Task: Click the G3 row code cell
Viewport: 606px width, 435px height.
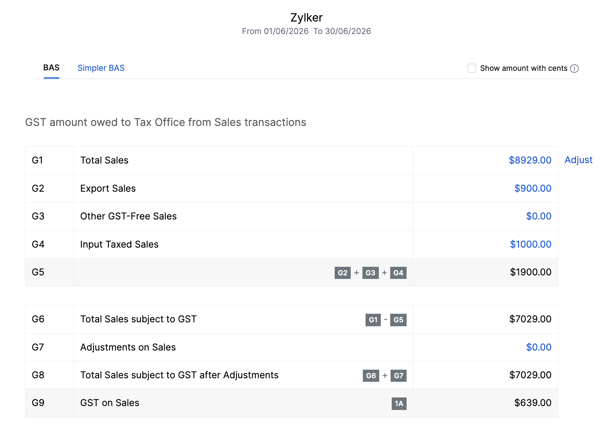Action: [x=49, y=216]
